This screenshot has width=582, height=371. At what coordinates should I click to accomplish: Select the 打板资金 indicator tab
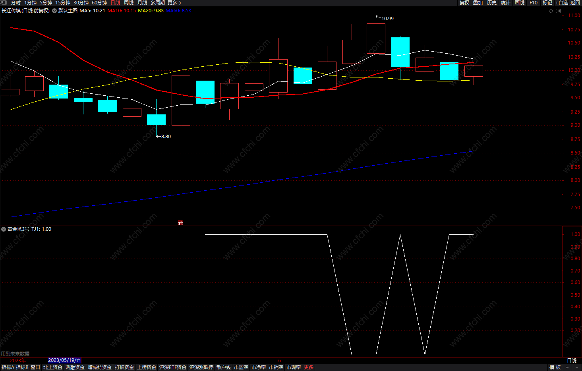pyautogui.click(x=124, y=367)
